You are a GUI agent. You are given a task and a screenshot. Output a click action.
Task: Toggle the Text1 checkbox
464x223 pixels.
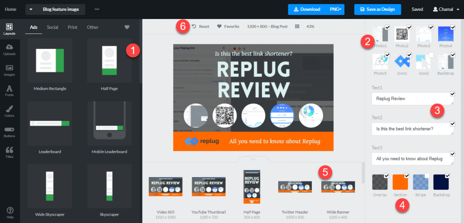pyautogui.click(x=453, y=94)
